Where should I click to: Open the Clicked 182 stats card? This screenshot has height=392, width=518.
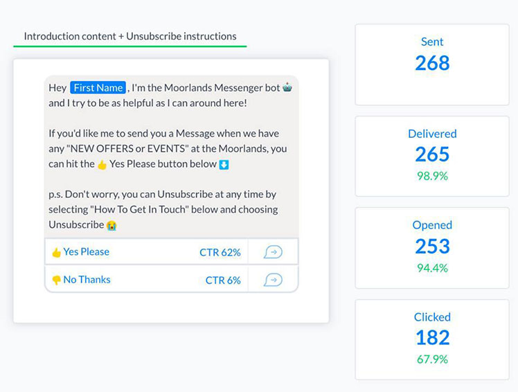[x=432, y=340]
